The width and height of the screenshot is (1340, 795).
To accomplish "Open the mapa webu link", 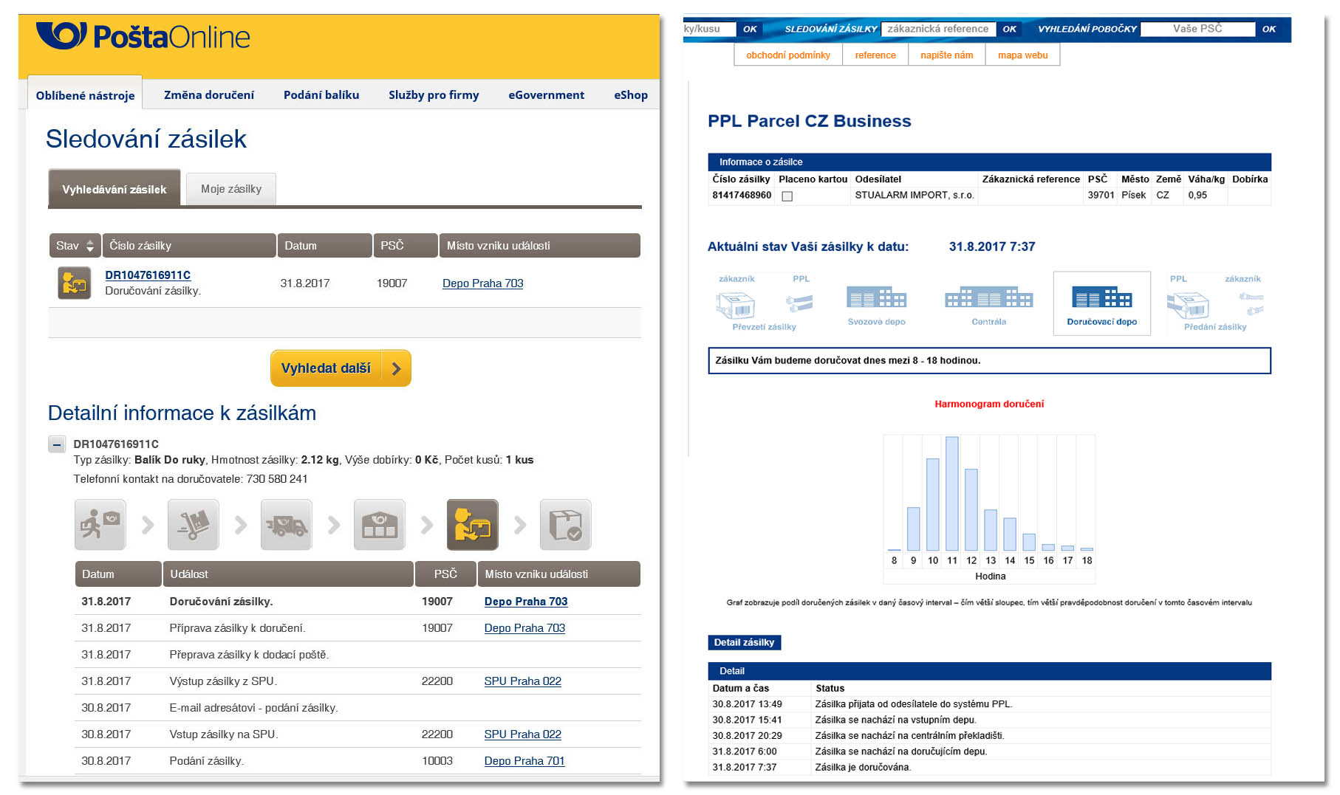I will tap(1022, 55).
